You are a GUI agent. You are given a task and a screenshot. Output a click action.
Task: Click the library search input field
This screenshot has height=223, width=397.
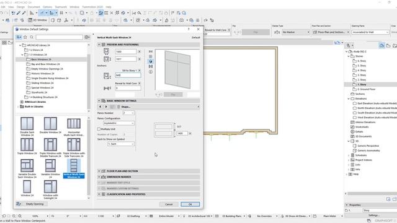tap(60, 37)
